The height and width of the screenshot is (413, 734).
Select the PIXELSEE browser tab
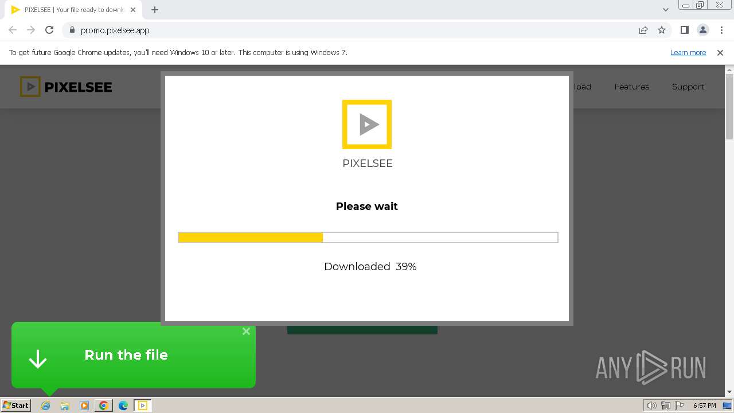pos(74,10)
